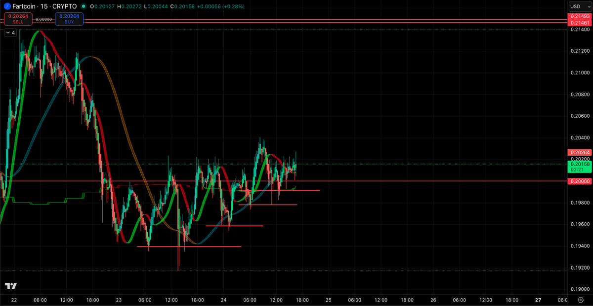Click date 26 on the time axis
The height and width of the screenshot is (306, 593).
tap(433, 300)
